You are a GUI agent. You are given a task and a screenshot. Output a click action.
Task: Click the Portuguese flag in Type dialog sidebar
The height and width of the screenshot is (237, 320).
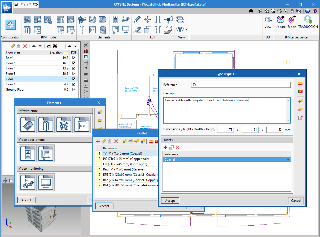[x=300, y=92]
